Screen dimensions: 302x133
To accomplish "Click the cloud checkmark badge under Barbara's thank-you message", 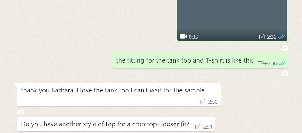I will pyautogui.click(x=21, y=111).
